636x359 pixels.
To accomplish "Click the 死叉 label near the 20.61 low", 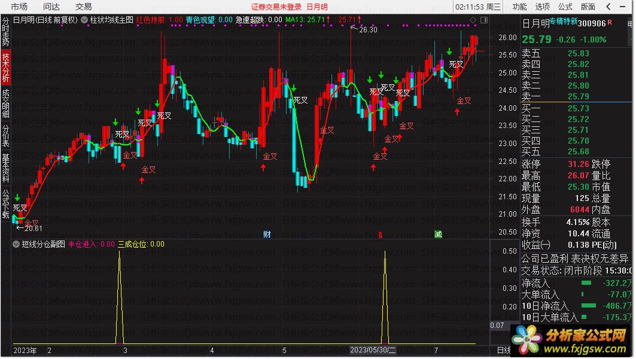I will [20, 208].
